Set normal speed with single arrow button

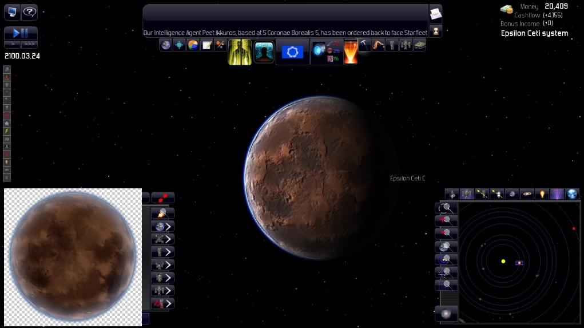[12, 44]
